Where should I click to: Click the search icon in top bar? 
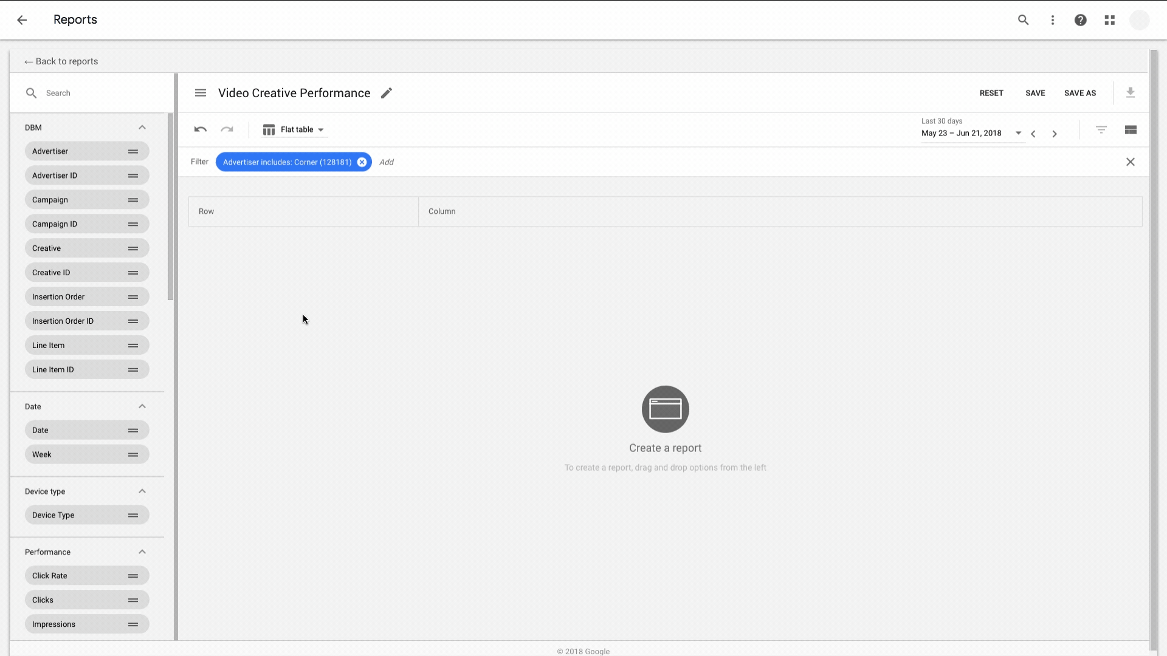click(x=1024, y=19)
